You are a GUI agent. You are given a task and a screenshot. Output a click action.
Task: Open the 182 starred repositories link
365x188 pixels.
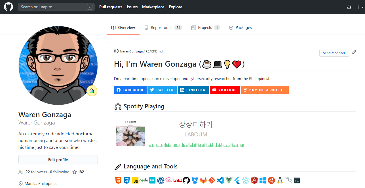pyautogui.click(x=78, y=172)
